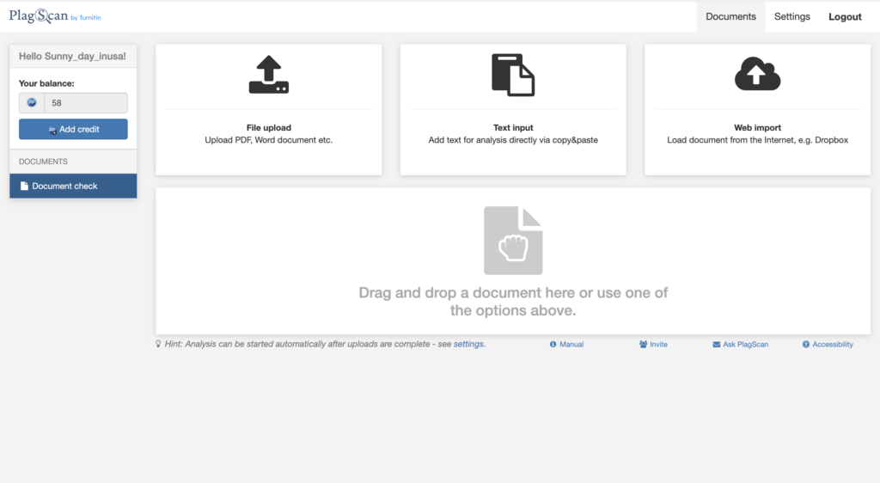Click the Text input title text

click(x=513, y=128)
